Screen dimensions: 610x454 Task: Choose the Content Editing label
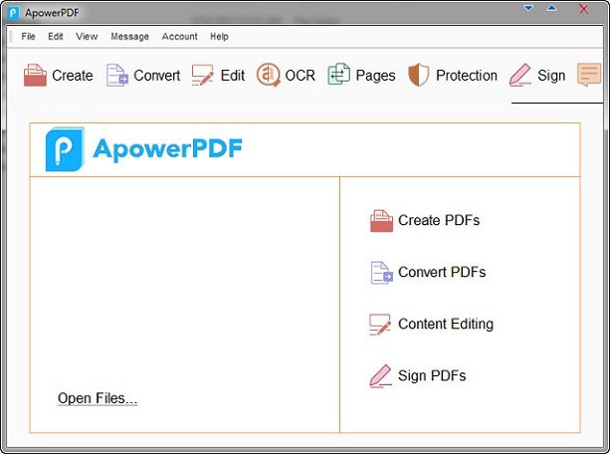tap(446, 324)
